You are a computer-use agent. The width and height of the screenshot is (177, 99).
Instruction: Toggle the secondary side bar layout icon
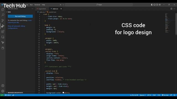pos(157,5)
